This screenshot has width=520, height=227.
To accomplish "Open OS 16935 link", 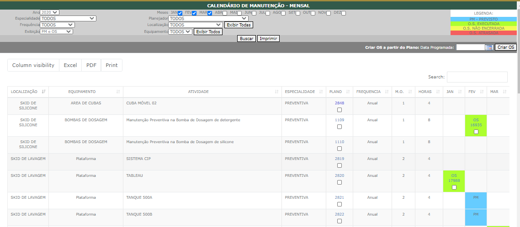I will tap(476, 121).
